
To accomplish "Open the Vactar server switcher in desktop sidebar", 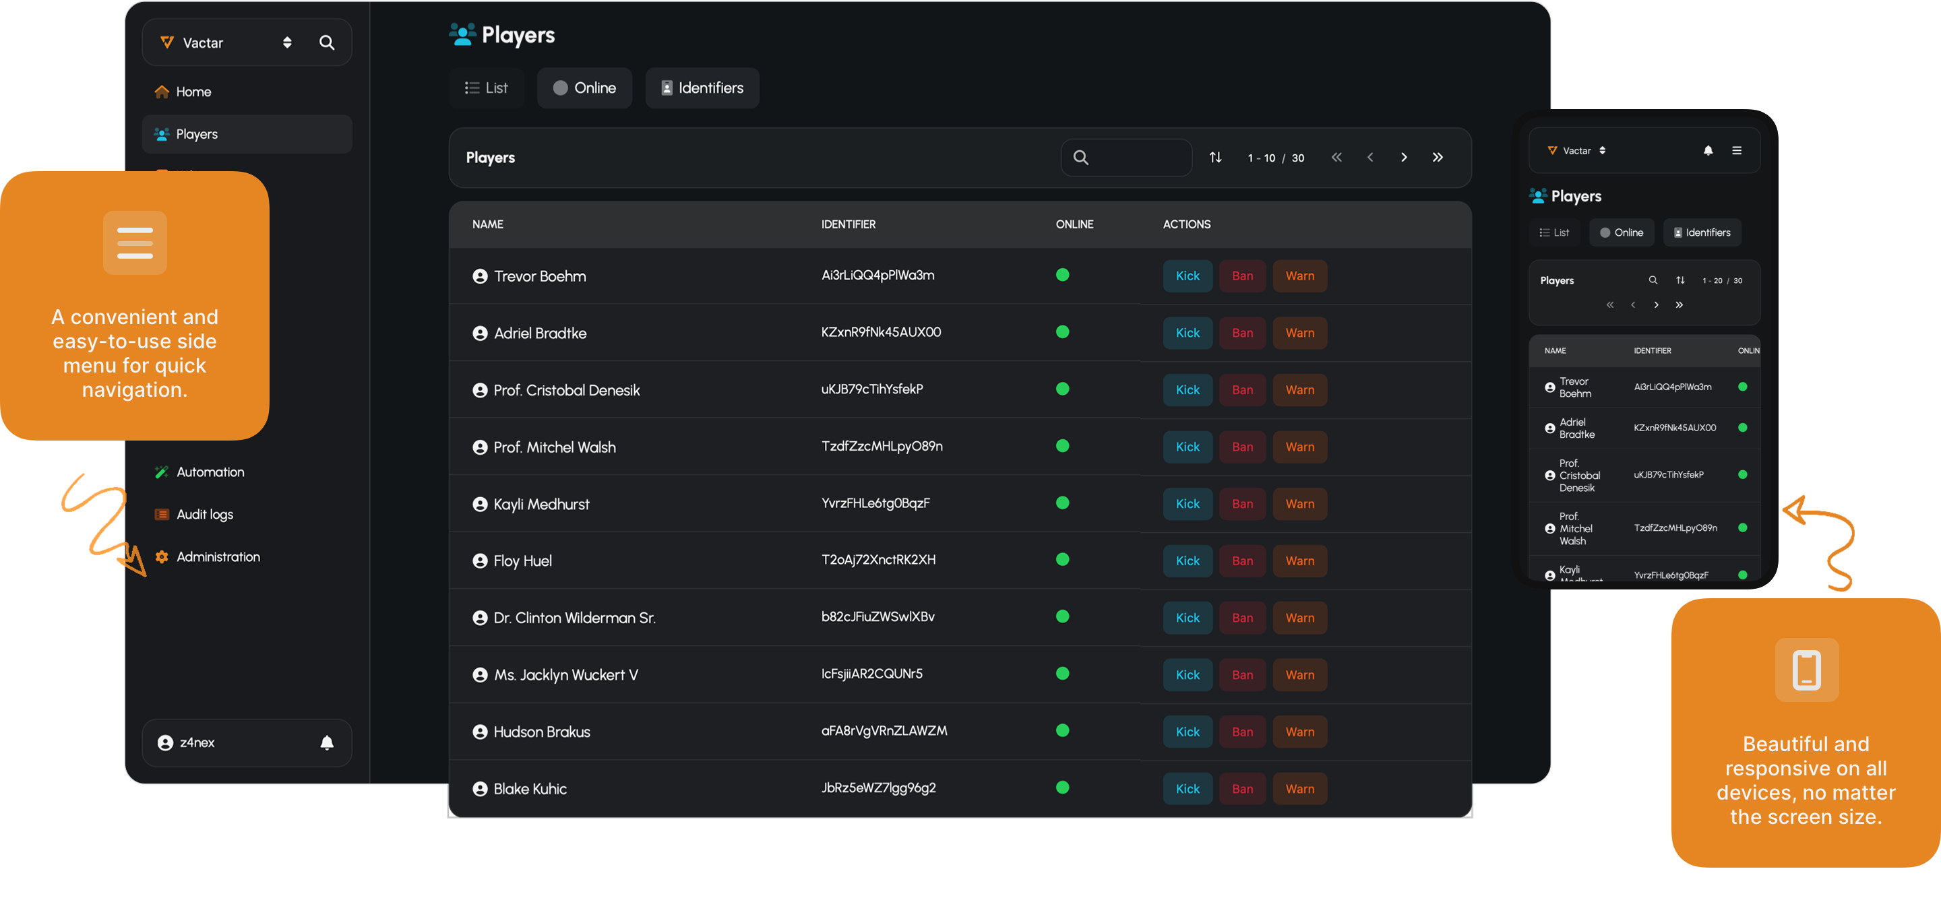I will [226, 43].
